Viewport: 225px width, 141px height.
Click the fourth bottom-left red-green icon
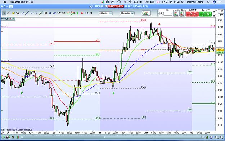[18, 137]
